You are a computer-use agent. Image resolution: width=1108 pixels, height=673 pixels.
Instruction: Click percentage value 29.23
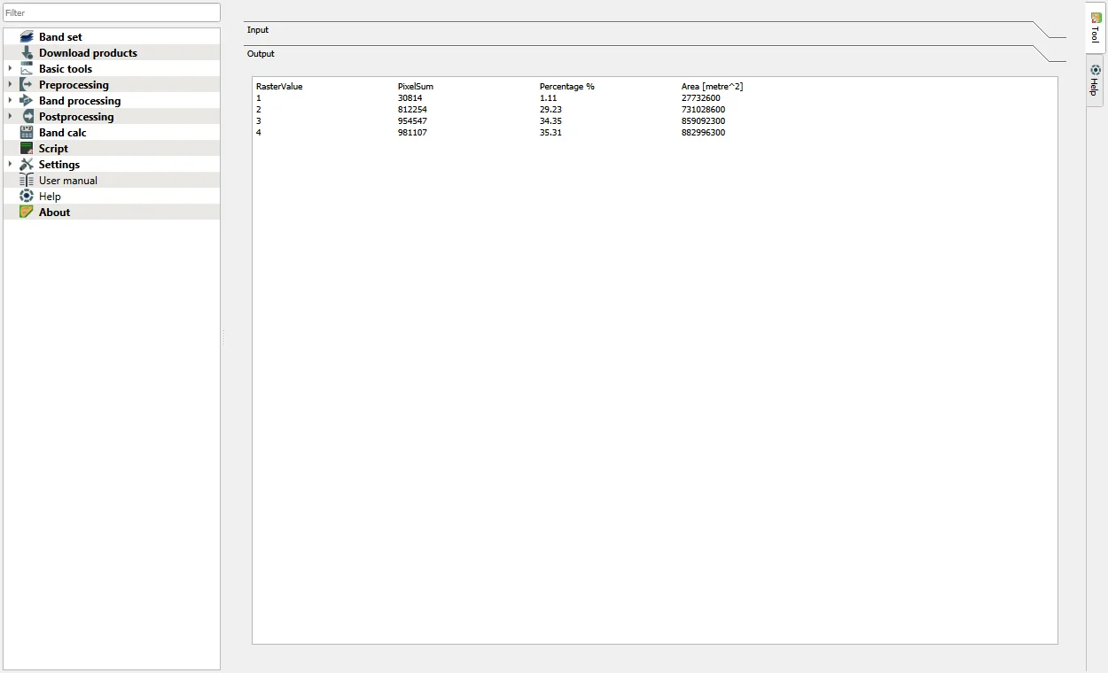[550, 110]
